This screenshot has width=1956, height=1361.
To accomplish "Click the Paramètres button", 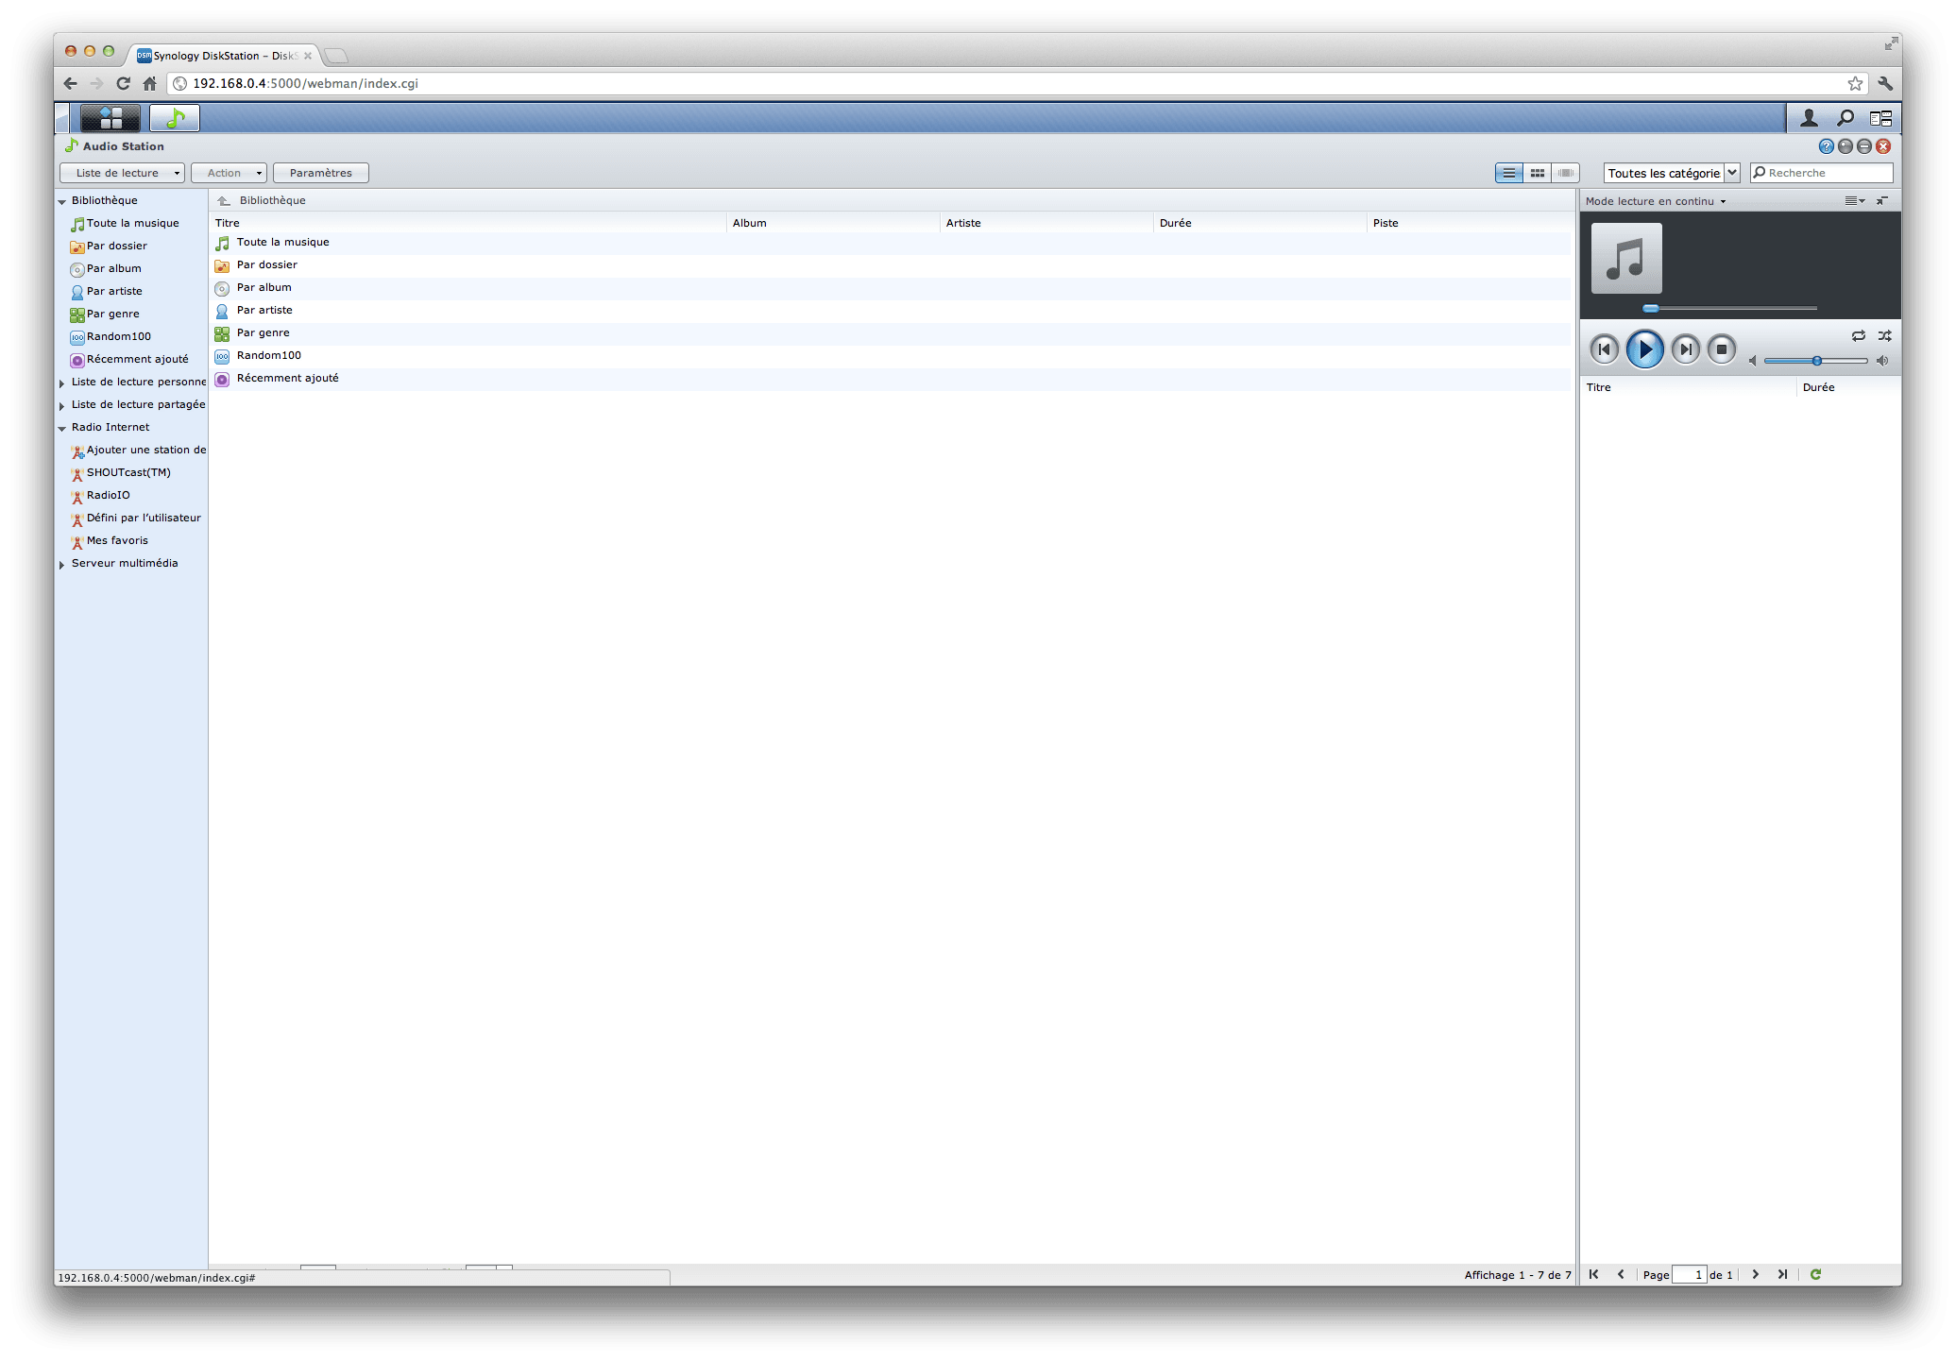I will (x=320, y=173).
